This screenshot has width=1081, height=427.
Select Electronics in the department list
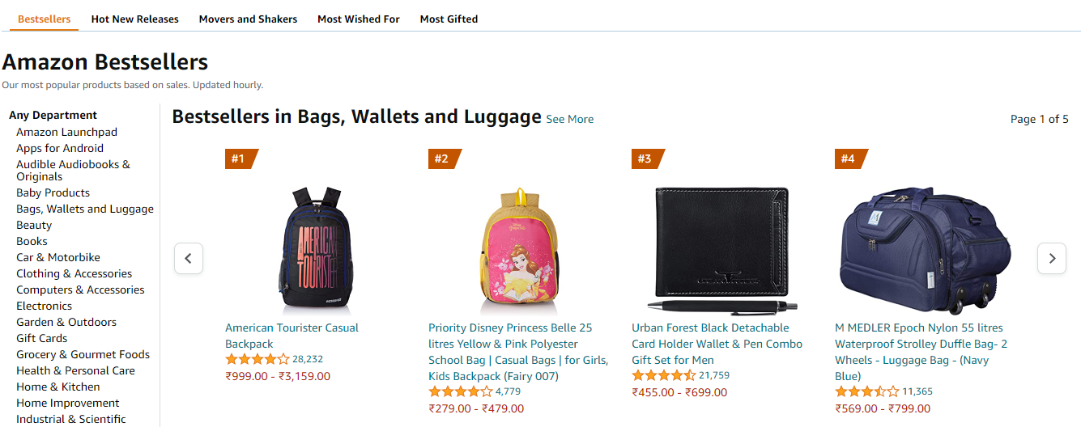pyautogui.click(x=45, y=306)
